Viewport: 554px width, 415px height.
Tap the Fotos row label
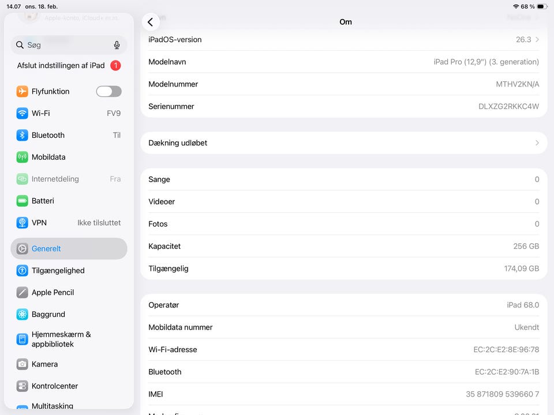tap(158, 224)
